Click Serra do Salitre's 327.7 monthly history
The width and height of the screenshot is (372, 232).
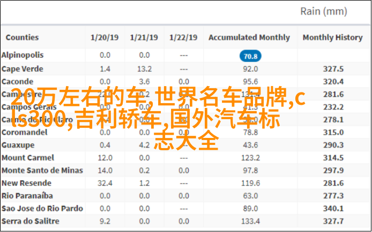point(333,221)
